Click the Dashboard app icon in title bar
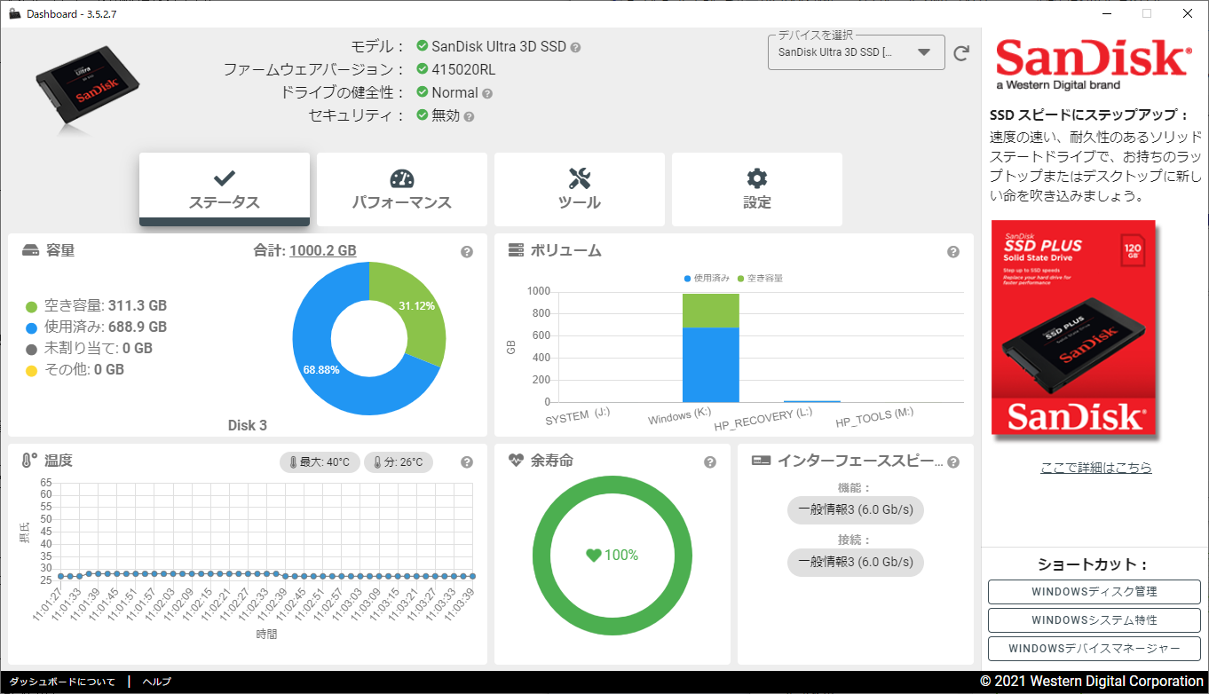 pyautogui.click(x=15, y=13)
